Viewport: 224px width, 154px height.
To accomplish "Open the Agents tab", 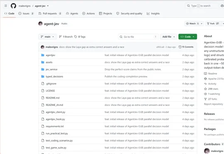I will tap(72, 14).
